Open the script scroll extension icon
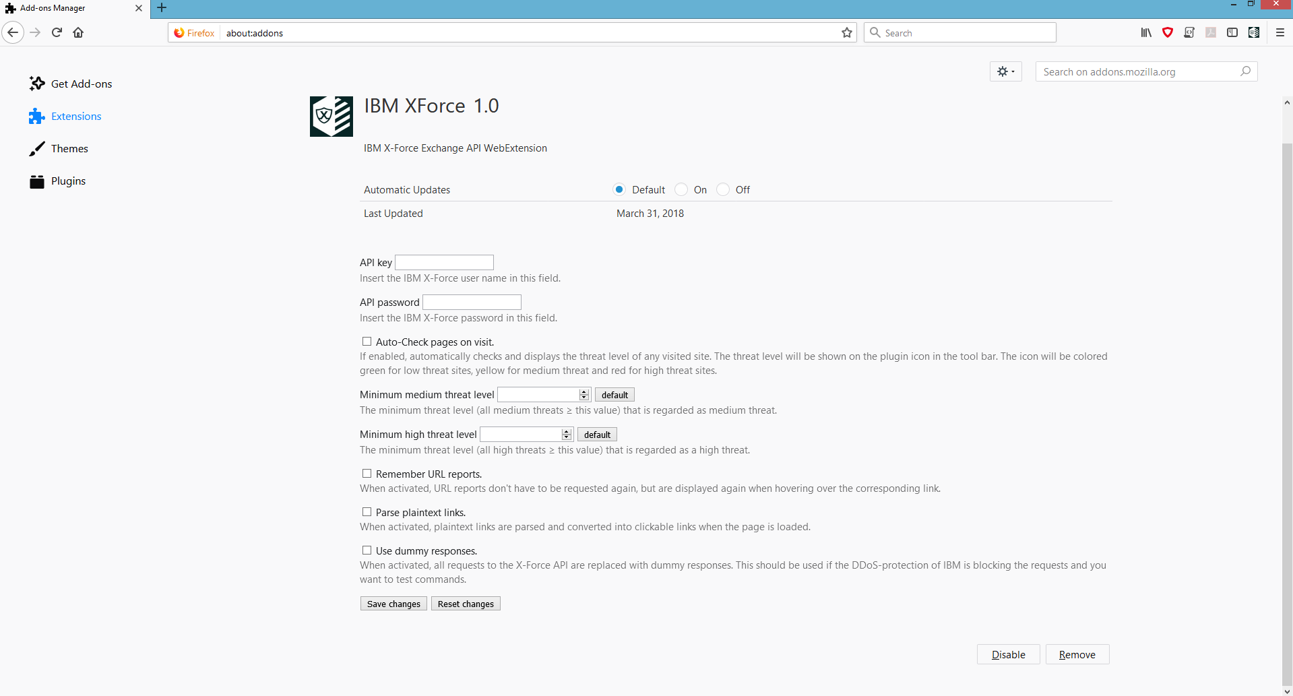The width and height of the screenshot is (1293, 696). coord(1189,32)
